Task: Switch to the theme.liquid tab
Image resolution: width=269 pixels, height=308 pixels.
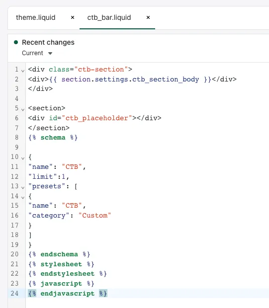Action: [x=36, y=17]
